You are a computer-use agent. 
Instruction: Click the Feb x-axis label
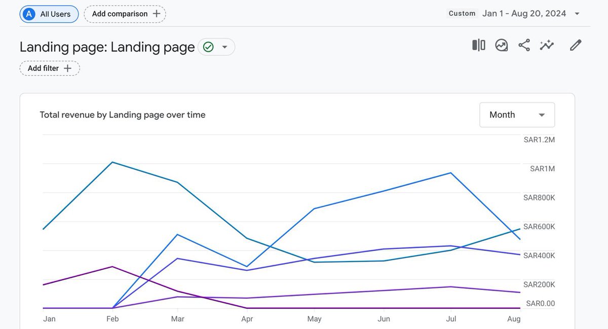click(112, 319)
